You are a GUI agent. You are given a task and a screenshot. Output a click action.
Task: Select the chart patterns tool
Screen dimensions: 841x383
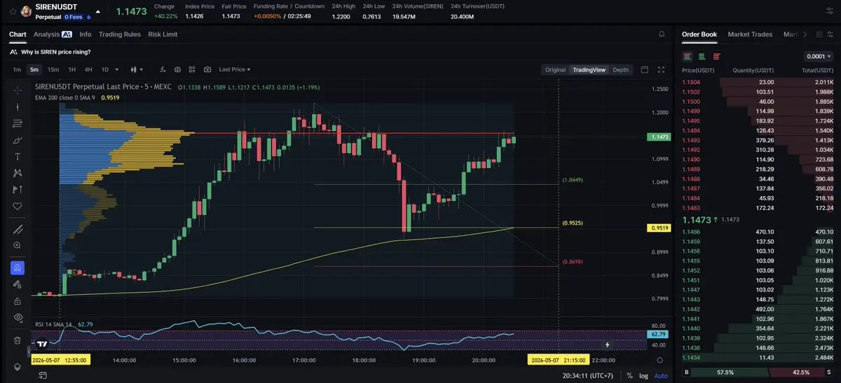tap(18, 173)
